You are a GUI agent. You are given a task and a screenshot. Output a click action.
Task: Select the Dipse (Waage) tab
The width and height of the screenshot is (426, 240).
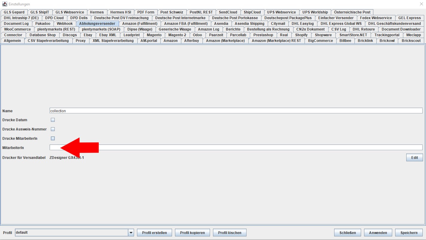click(140, 29)
